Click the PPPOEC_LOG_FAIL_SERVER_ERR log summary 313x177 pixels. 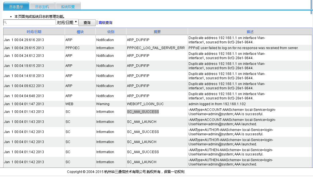156,48
